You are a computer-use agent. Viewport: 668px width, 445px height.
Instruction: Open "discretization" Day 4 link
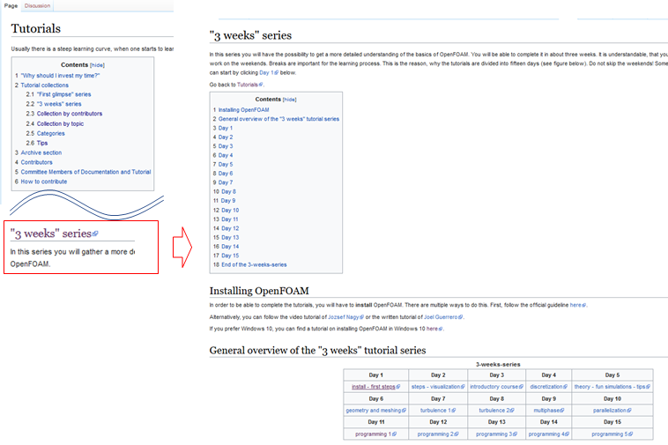pos(546,387)
